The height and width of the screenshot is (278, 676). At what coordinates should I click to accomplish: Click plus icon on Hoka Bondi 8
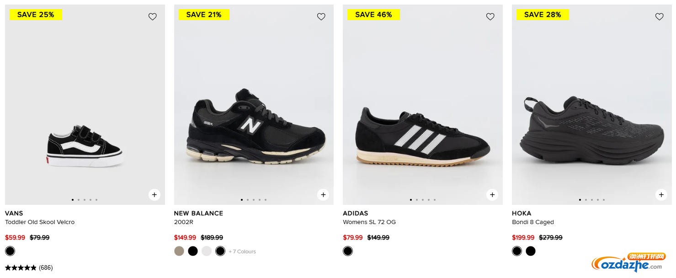(661, 195)
